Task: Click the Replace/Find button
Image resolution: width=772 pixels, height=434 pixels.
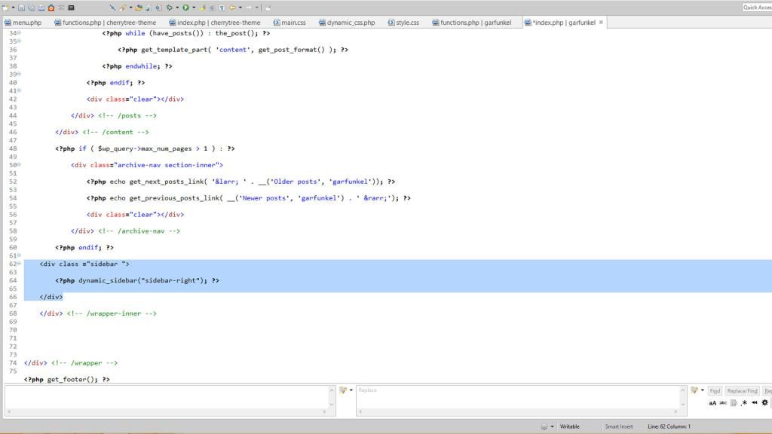Action: pyautogui.click(x=742, y=390)
